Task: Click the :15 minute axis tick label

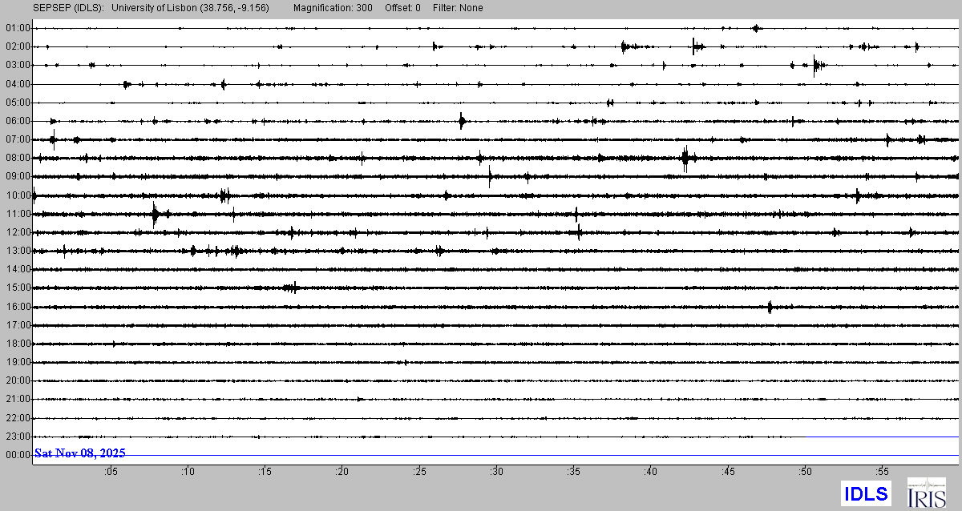Action: point(265,472)
